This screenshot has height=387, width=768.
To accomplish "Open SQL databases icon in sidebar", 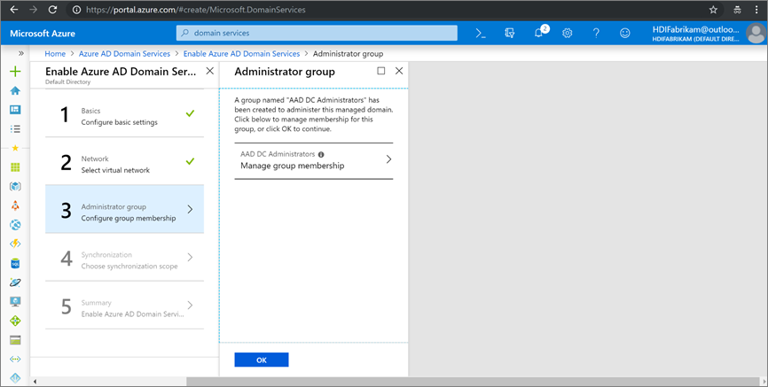I will (15, 263).
